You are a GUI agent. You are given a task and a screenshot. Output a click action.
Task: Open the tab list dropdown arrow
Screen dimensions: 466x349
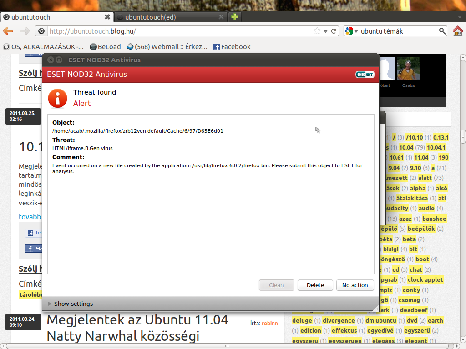(x=460, y=17)
